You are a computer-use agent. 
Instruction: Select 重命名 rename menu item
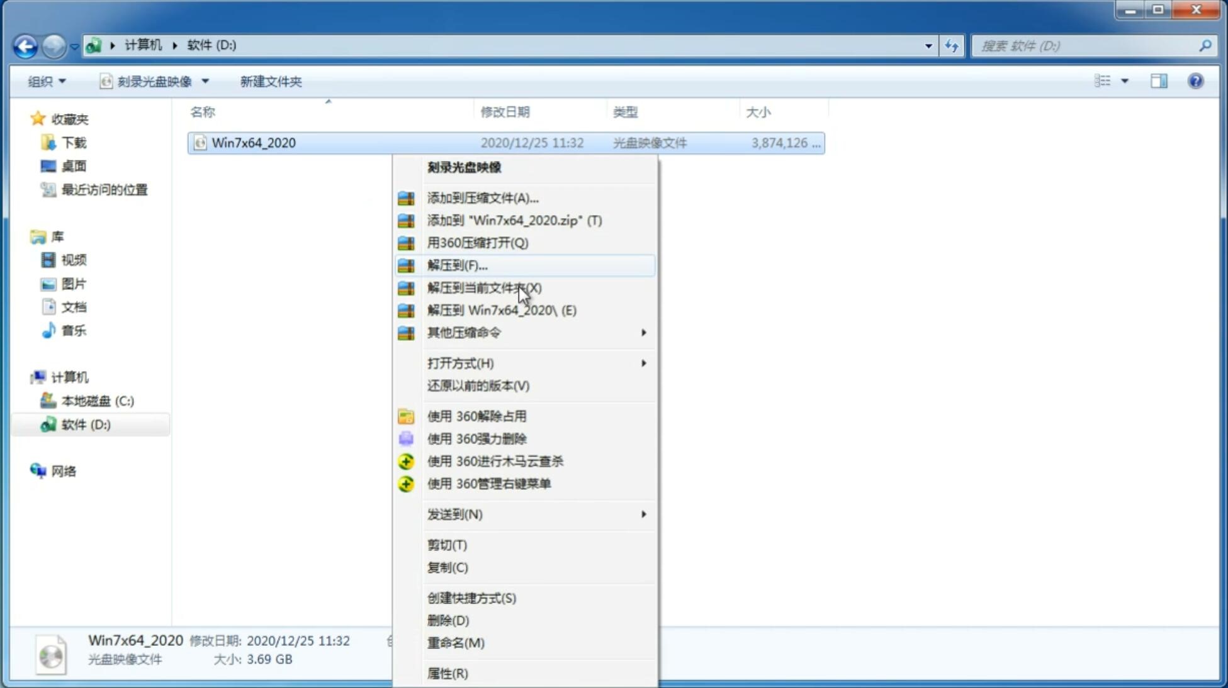[456, 643]
